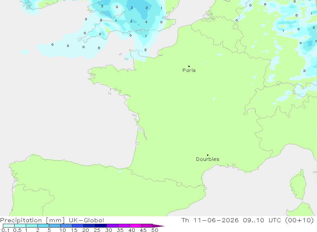Pick the 10–15 mm blue legend swatch
The image size is (317, 232).
pyautogui.click(x=66, y=226)
